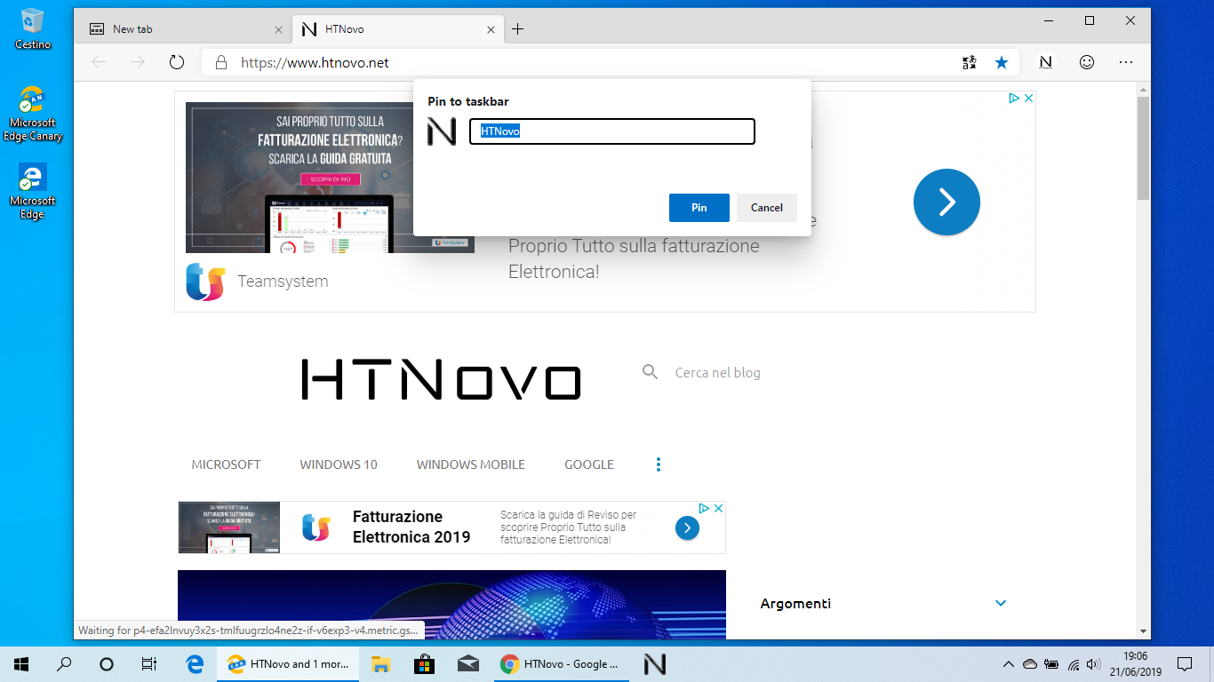This screenshot has height=682, width=1214.
Task: Show hidden icons with the tray chevron
Action: click(x=1009, y=663)
